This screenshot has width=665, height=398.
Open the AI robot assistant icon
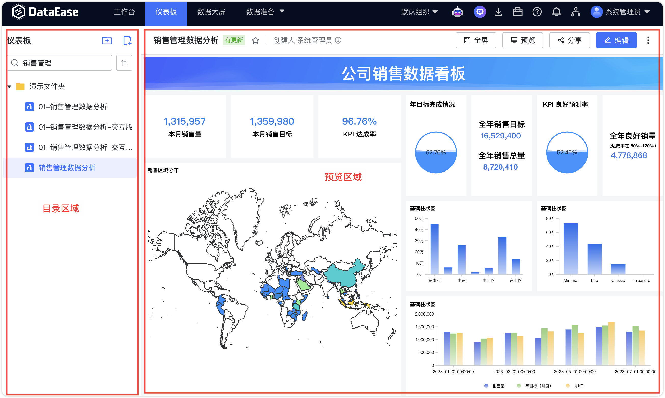click(x=457, y=12)
